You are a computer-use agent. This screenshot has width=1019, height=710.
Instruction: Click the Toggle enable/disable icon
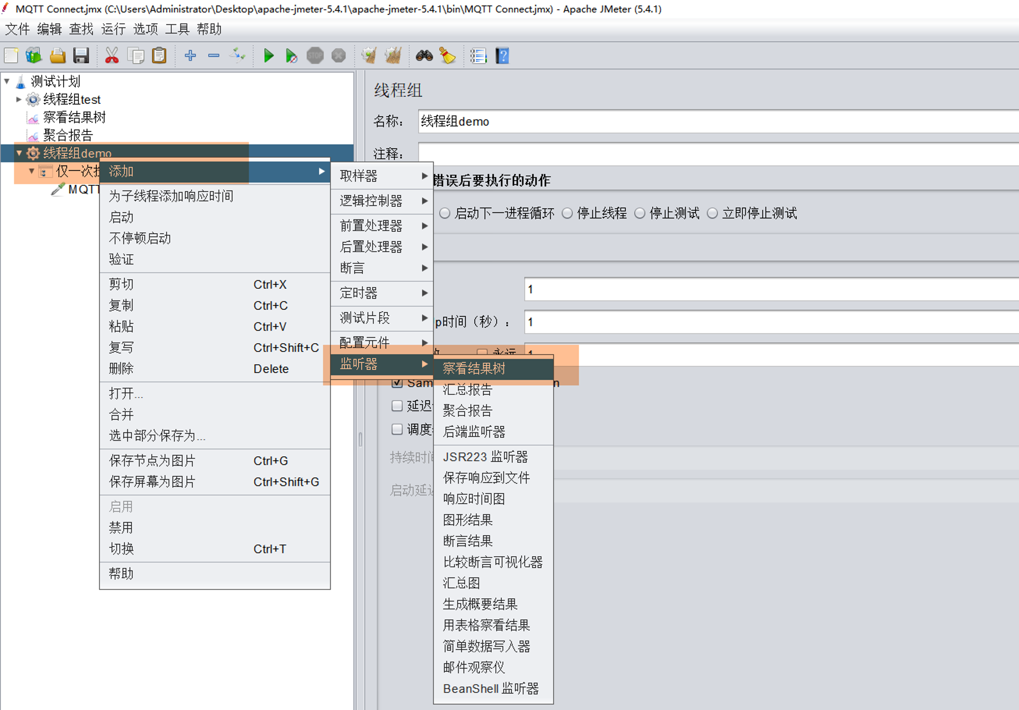click(x=237, y=56)
